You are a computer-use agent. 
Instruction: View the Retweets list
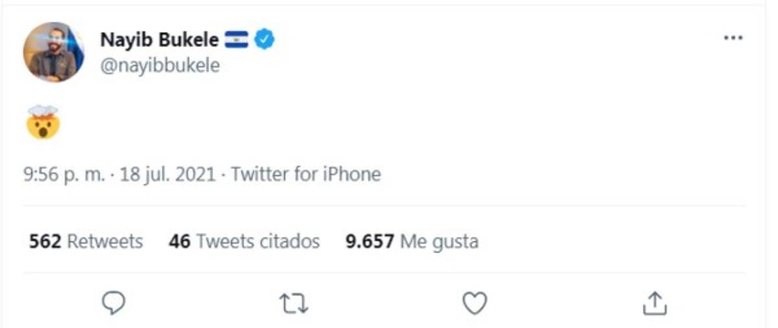tap(105, 242)
